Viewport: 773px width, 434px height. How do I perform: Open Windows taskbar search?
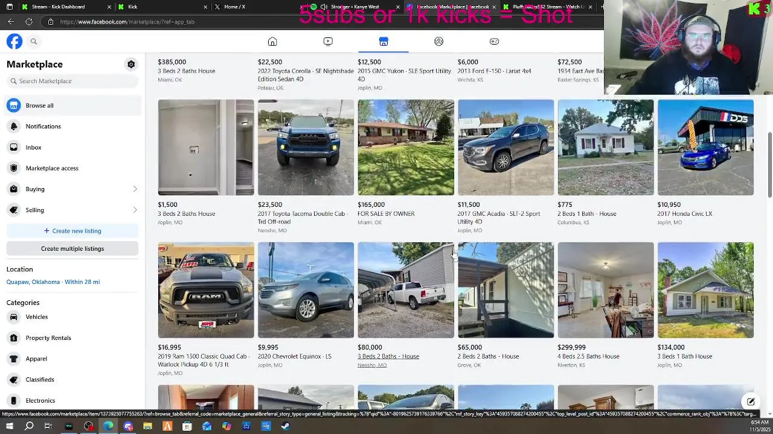(29, 426)
